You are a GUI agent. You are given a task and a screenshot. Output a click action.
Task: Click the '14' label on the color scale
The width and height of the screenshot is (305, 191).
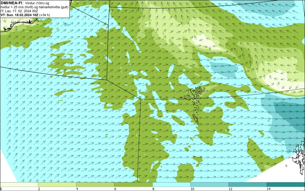[269, 189]
